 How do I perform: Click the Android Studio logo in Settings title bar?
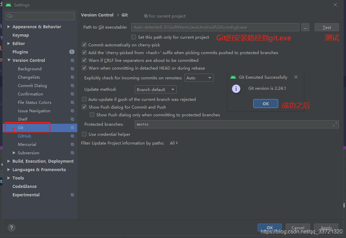click(8, 5)
